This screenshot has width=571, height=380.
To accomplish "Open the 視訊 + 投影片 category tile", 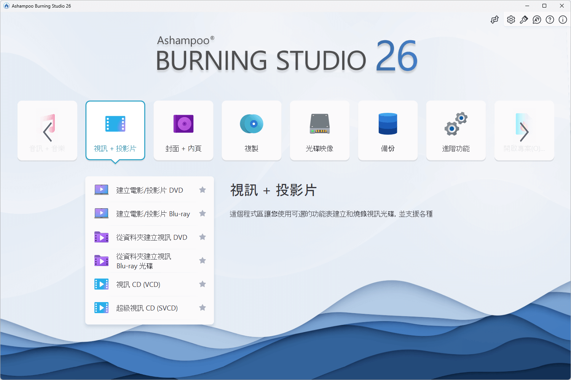I will pyautogui.click(x=115, y=130).
